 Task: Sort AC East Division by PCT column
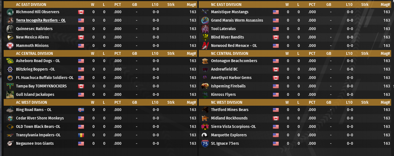pos(118,4)
